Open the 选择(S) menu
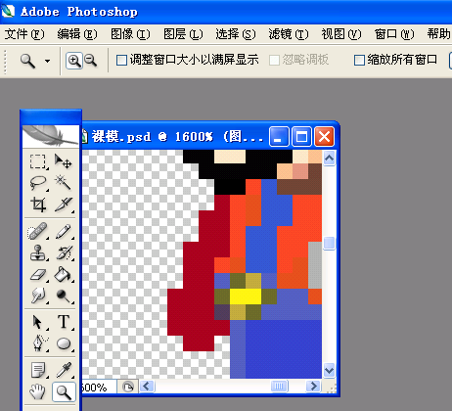Viewport: 452px width, 411px height. (236, 34)
